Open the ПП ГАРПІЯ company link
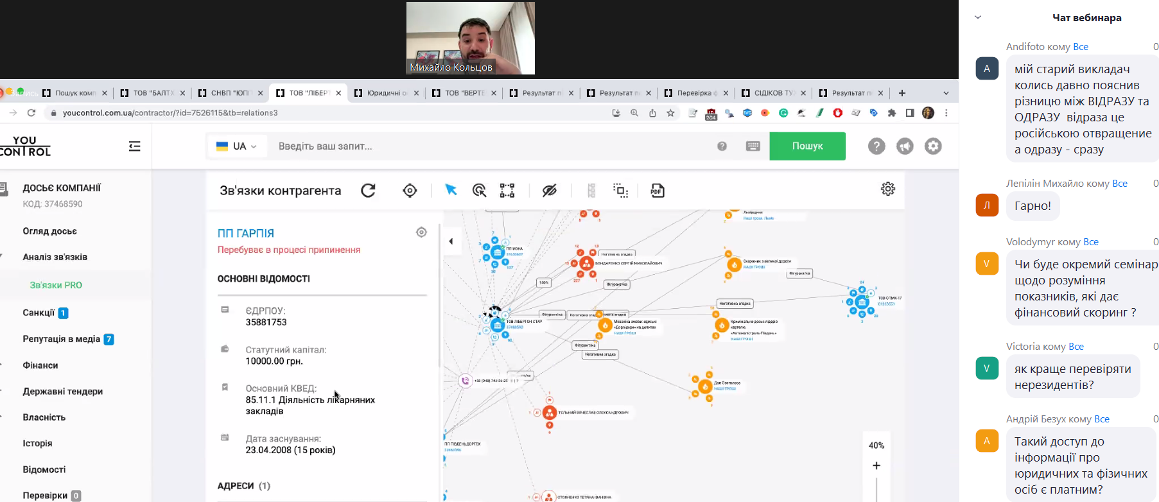 (x=245, y=233)
